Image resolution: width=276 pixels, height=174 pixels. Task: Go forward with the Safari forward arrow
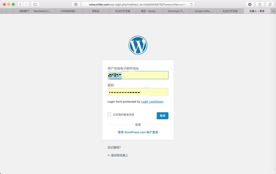[26, 4]
